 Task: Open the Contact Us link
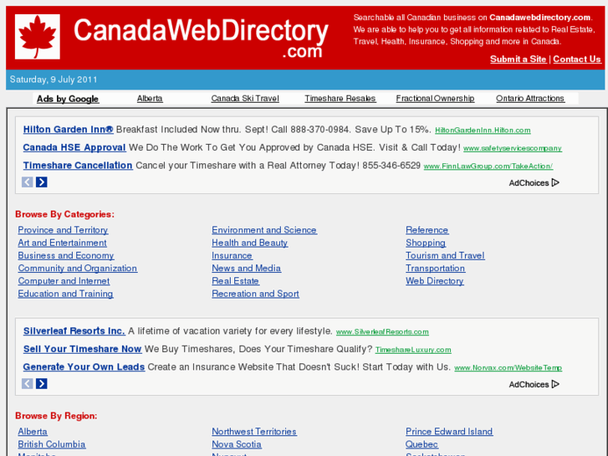tap(576, 59)
